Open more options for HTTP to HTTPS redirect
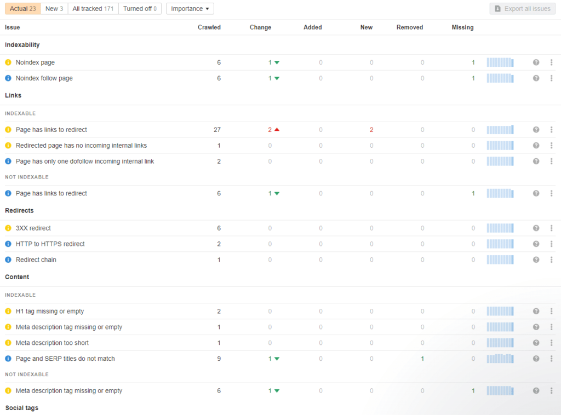Screen dimensions: 561x415 [551, 244]
